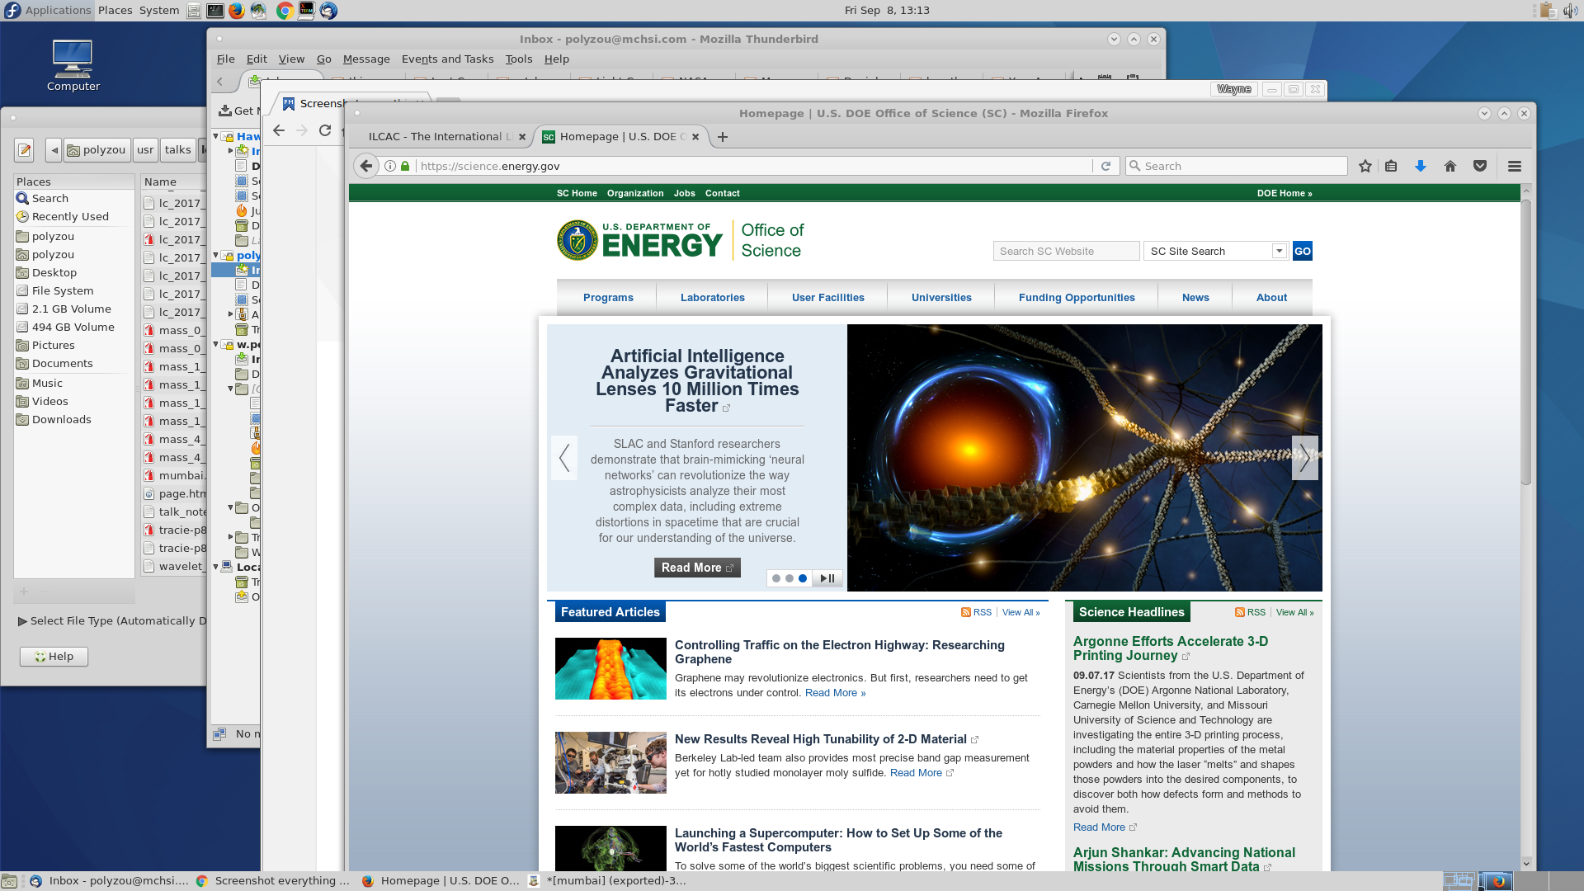Click the usr path button in file dialog
This screenshot has width=1584, height=891.
click(145, 149)
